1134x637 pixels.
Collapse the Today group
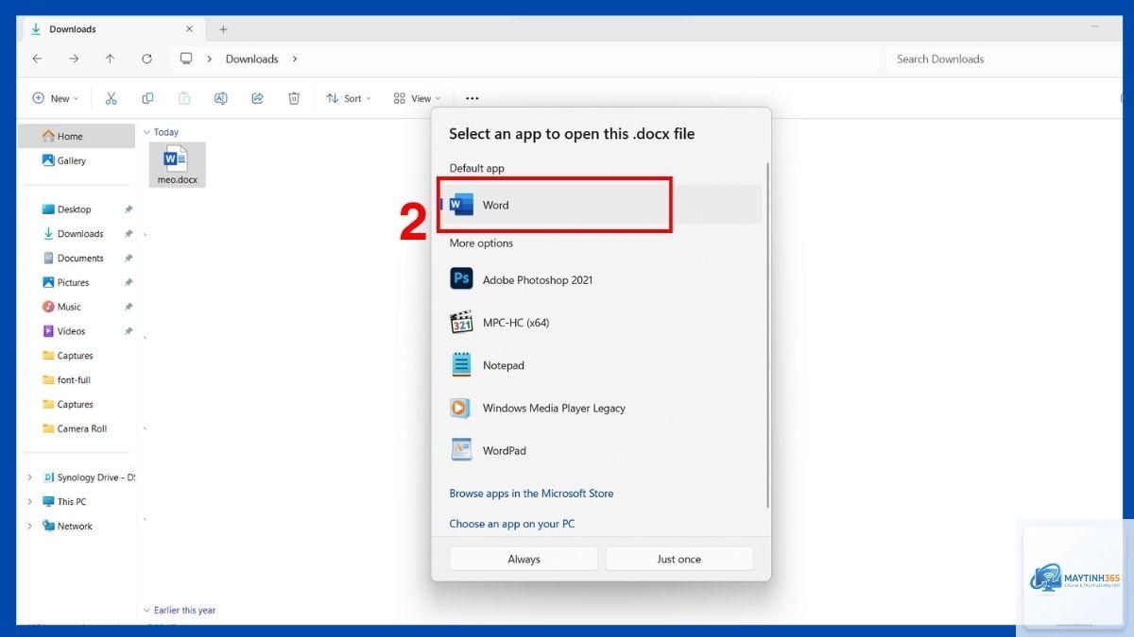click(x=146, y=132)
